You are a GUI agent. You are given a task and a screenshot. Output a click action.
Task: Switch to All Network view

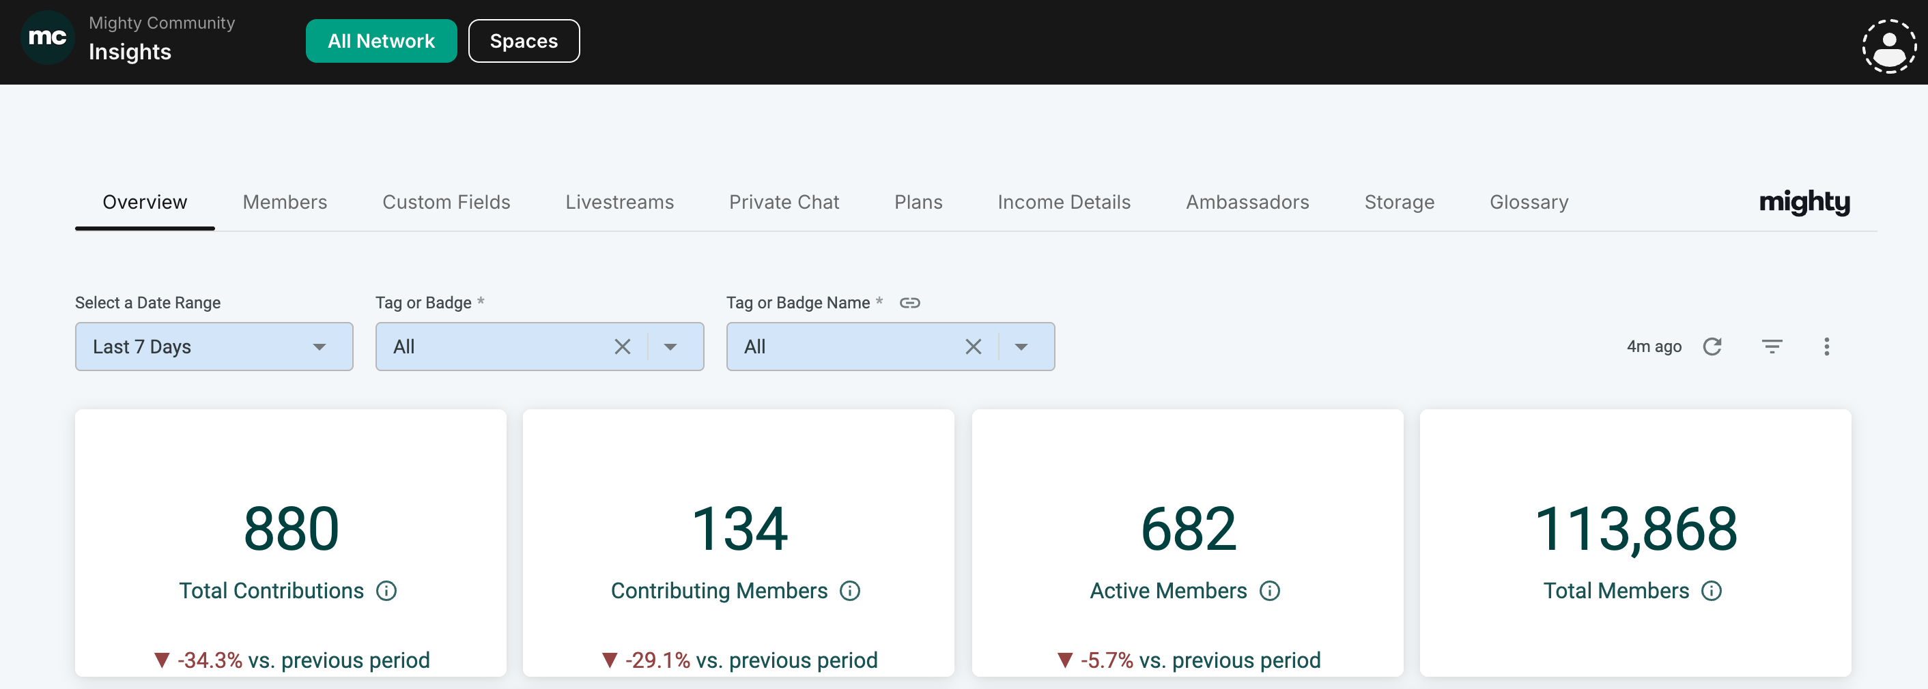[381, 41]
